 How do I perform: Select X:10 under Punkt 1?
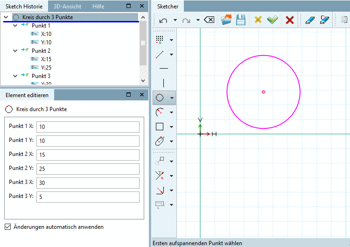[x=46, y=34]
